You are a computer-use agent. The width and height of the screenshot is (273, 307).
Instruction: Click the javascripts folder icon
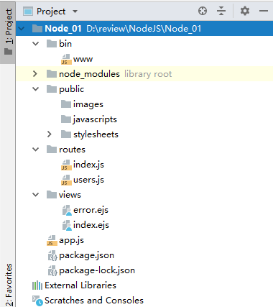click(x=66, y=119)
